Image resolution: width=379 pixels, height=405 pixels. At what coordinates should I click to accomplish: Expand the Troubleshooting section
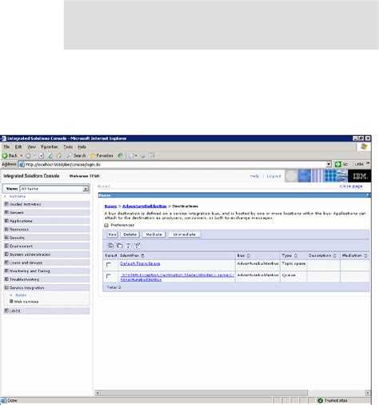[x=6, y=279]
